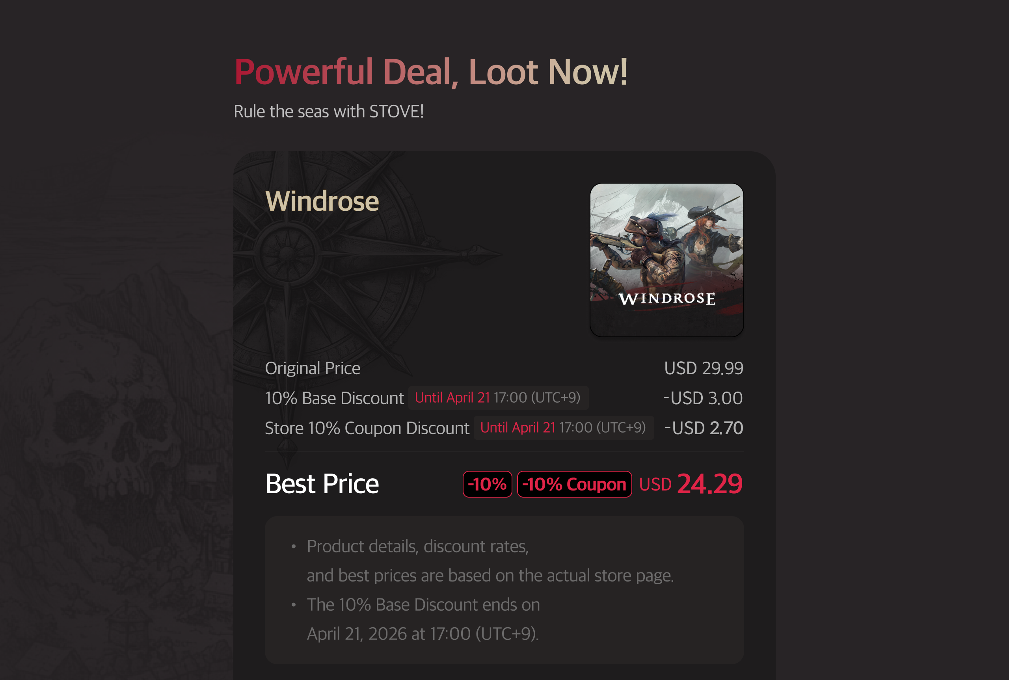
Task: Click the 'Powerful Deal, Loot Now!' headline
Action: pos(431,72)
